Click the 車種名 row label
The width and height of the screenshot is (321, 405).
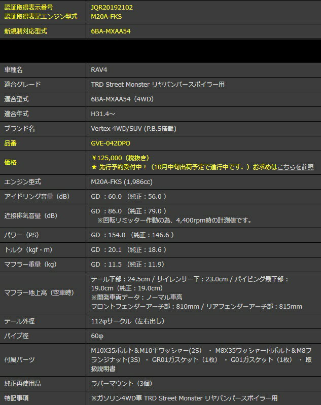[x=14, y=70]
